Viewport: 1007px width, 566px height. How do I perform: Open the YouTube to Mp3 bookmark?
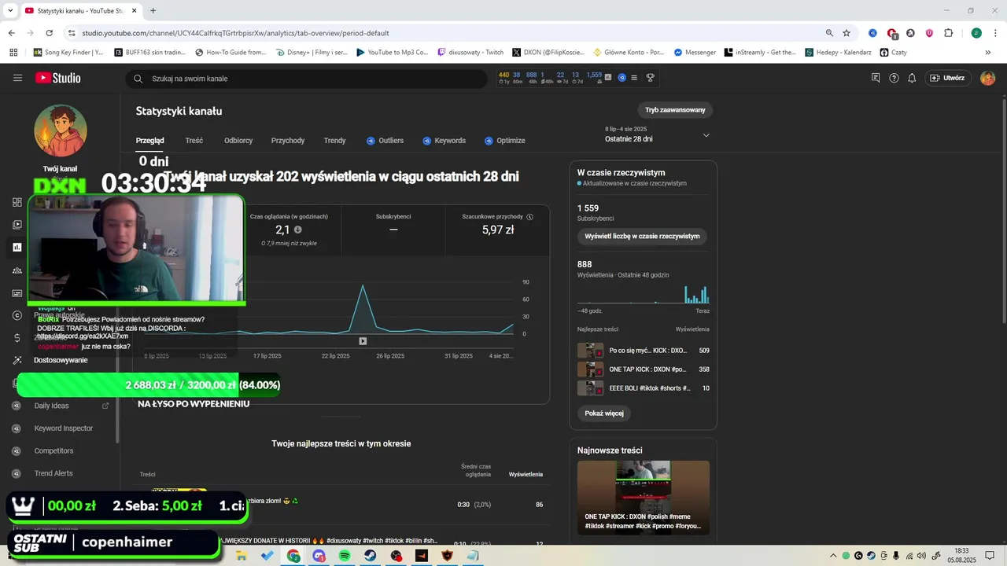point(393,53)
